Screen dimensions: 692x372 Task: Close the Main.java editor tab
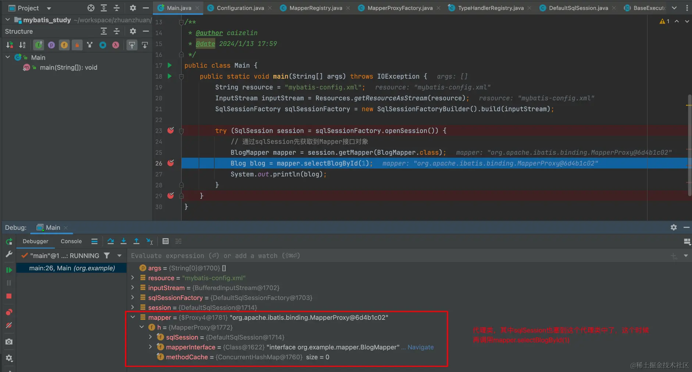point(197,8)
